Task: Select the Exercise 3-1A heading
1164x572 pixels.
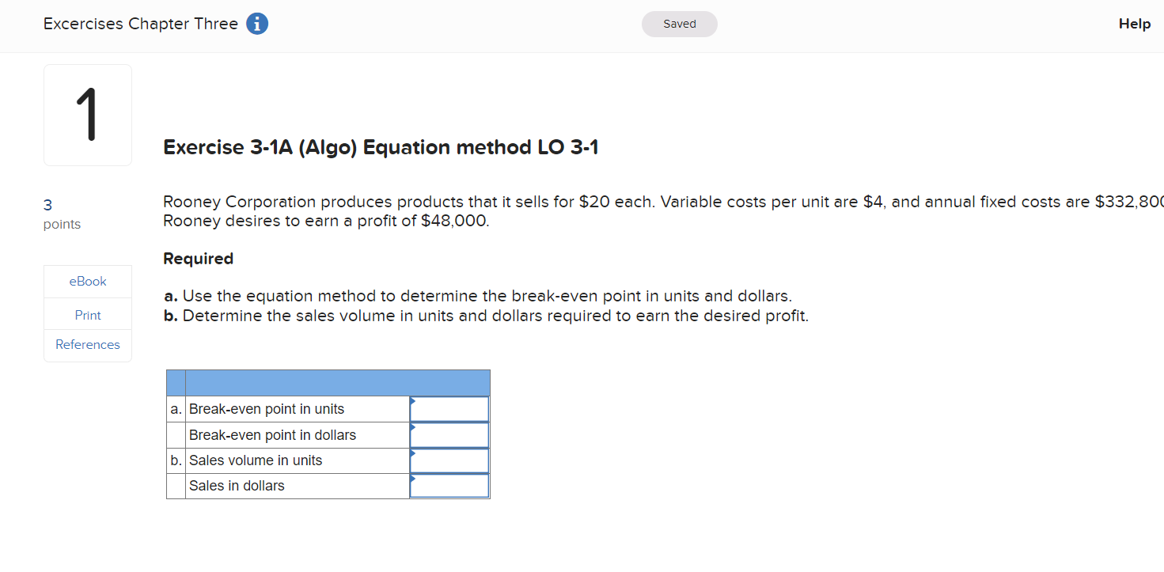Action: (x=381, y=147)
